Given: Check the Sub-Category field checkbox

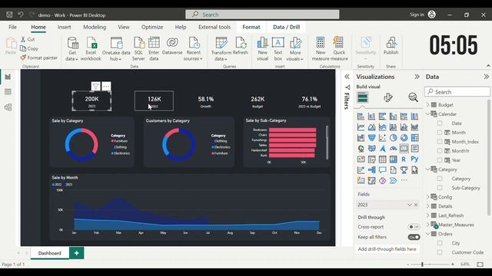Looking at the screenshot, I should (x=440, y=188).
